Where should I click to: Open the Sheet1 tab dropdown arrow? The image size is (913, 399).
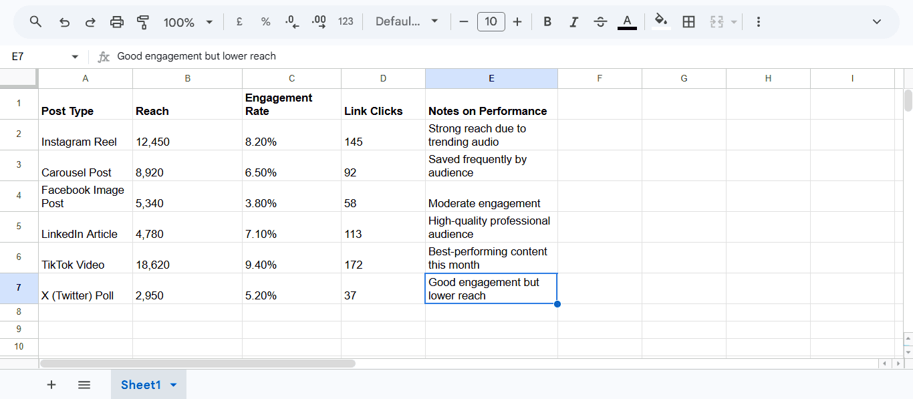point(174,385)
